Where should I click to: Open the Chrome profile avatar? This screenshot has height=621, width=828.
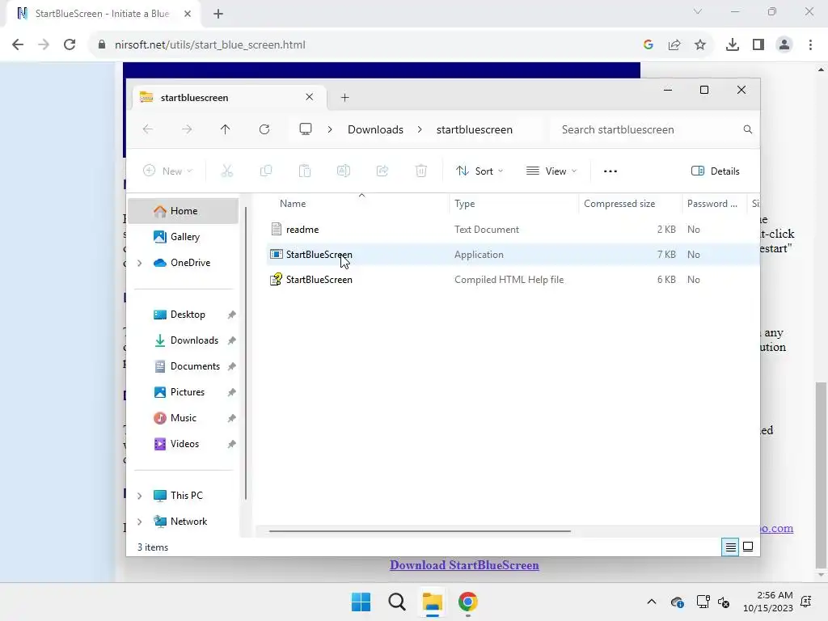784,45
